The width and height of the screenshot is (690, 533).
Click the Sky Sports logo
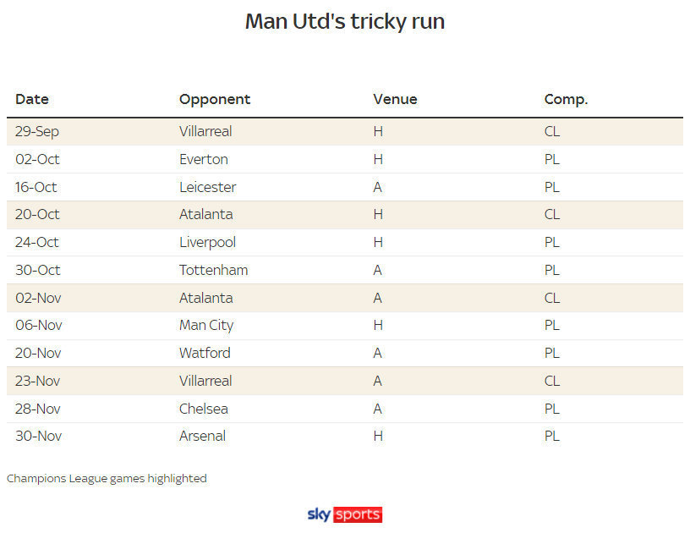pos(344,514)
